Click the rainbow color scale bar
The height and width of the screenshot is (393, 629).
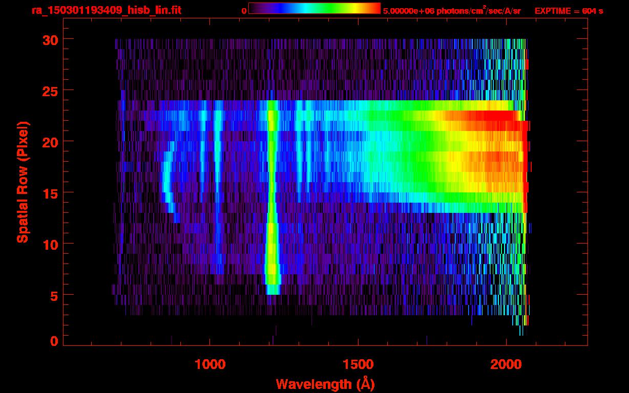(314, 8)
